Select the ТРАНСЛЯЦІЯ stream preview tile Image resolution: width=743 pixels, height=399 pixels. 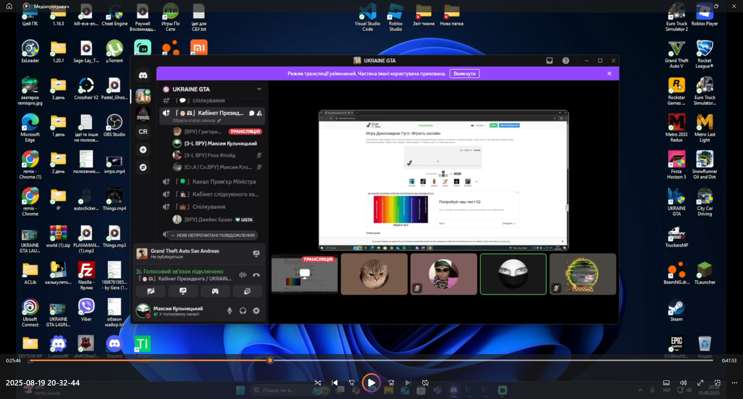tap(304, 274)
